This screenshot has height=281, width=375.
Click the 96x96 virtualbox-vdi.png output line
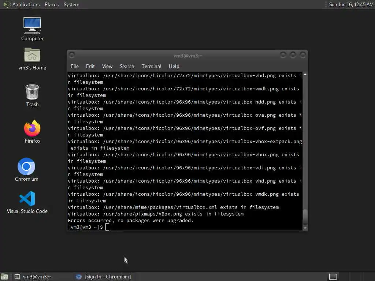tap(185, 171)
